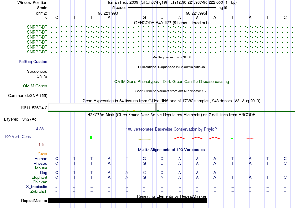This screenshot has width=295, height=208.
Task: Click the 5 bases scale label
Action: click(119, 8)
